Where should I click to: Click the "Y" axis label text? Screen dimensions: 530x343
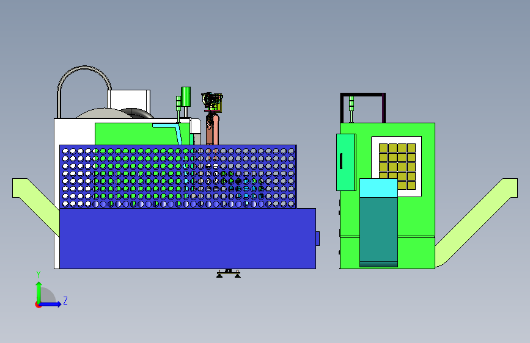39,275
